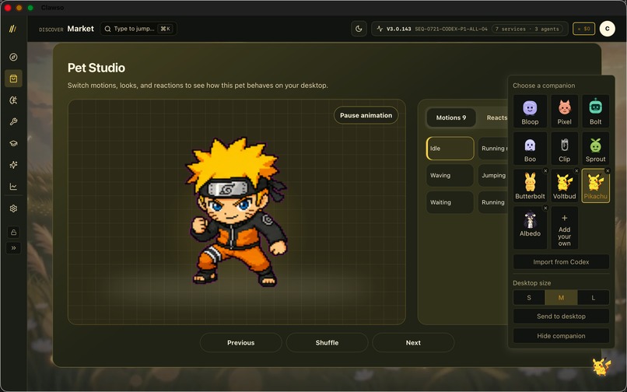Select the Sprout companion

(x=595, y=149)
